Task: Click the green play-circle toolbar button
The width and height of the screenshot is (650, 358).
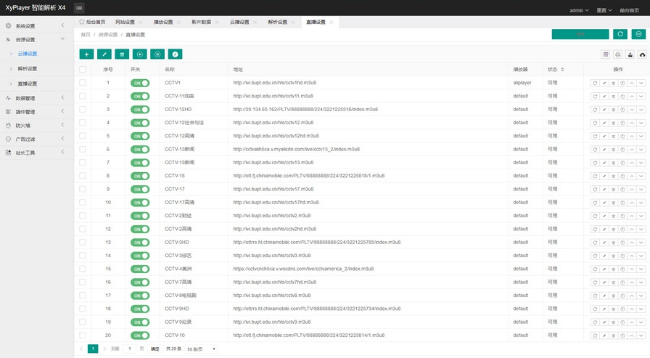Action: coord(139,54)
